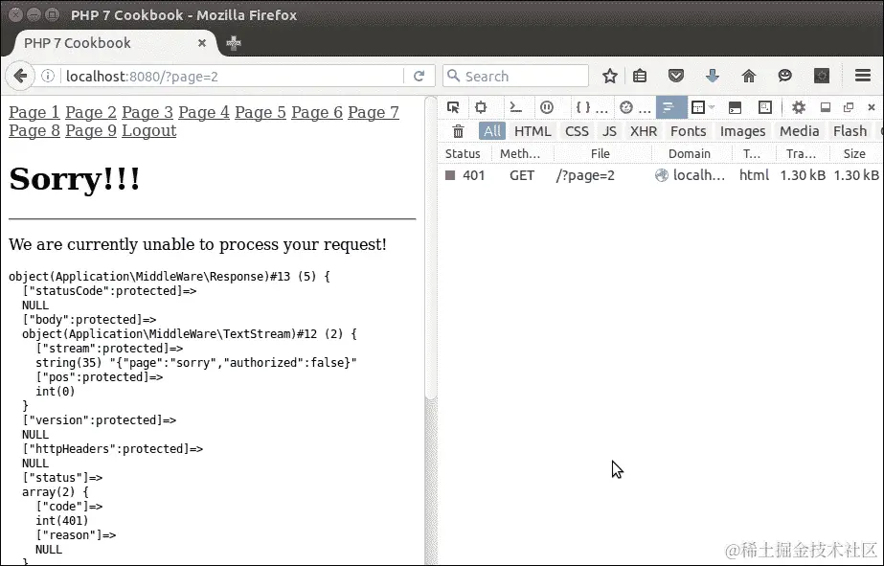The image size is (884, 566).
Task: Select the PHP 7 Cookbook tab
Action: click(x=110, y=43)
